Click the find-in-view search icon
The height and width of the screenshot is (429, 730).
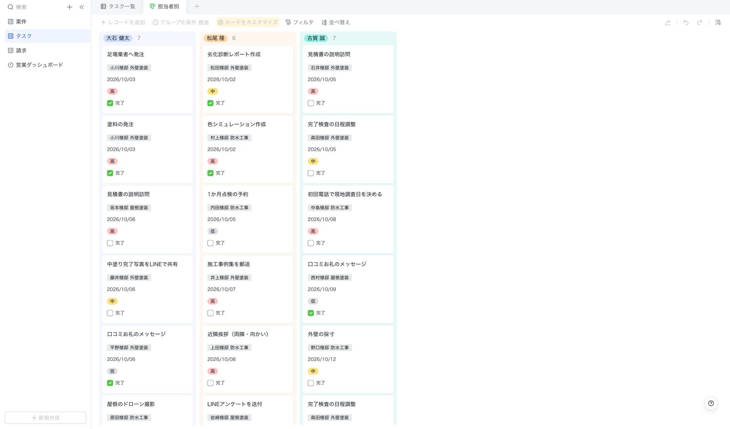[718, 22]
